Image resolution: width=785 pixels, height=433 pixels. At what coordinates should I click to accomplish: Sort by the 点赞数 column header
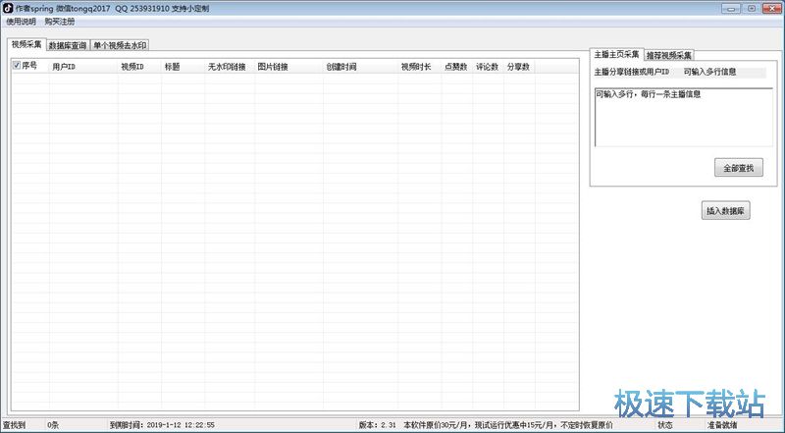pyautogui.click(x=456, y=67)
